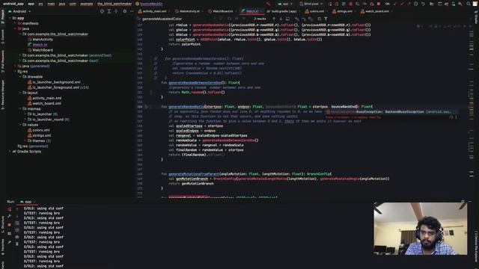This screenshot has width=479, height=269.
Task: Open the Project tool window side tab
Action: (x=2, y=16)
